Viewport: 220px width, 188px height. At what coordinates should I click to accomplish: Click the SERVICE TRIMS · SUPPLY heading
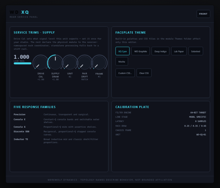34,33
